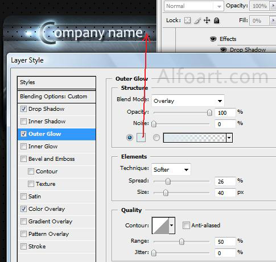Enable the Stroke checkbox
Image resolution: width=276 pixels, height=262 pixels.
23,247
